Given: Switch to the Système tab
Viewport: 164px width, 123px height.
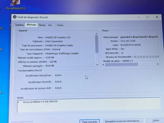Looking at the screenshot, I should pyautogui.click(x=19, y=25).
